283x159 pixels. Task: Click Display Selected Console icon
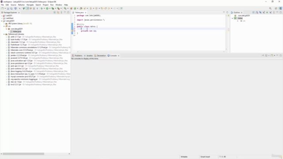[x=266, y=56]
